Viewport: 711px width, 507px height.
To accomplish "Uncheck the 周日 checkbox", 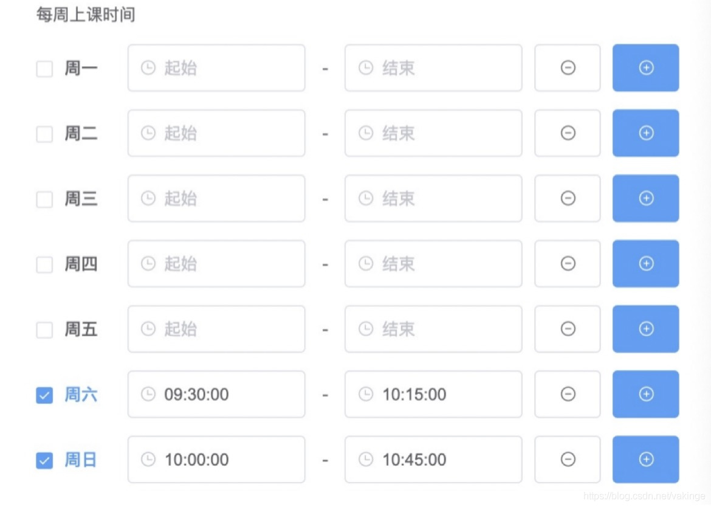I will [44, 461].
